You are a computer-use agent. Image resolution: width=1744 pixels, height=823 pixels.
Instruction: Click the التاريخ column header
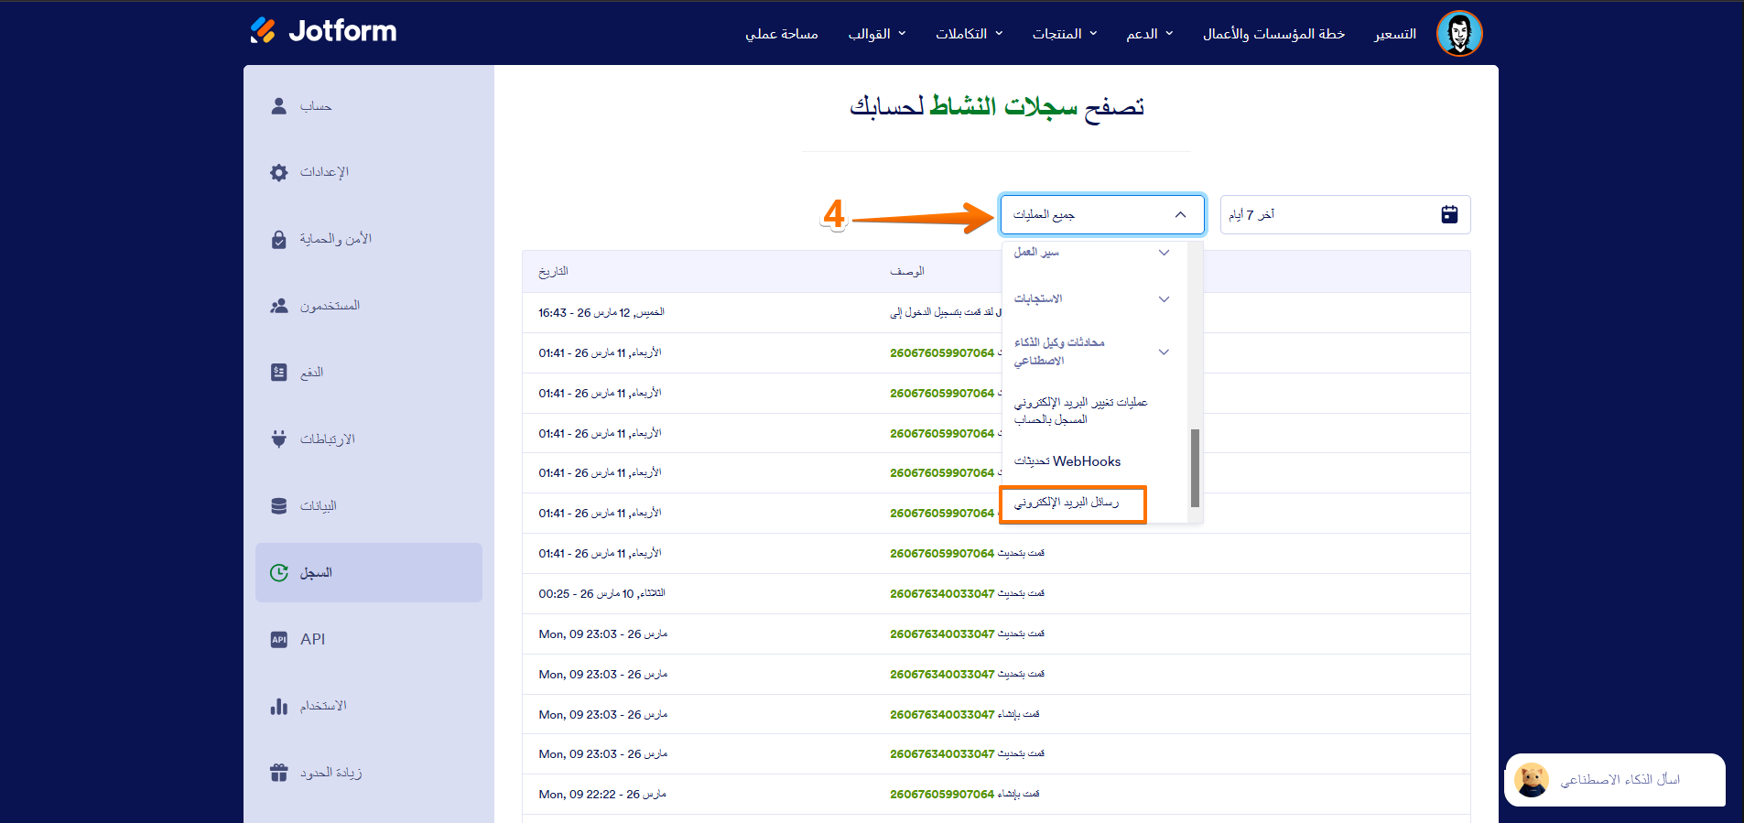(553, 272)
